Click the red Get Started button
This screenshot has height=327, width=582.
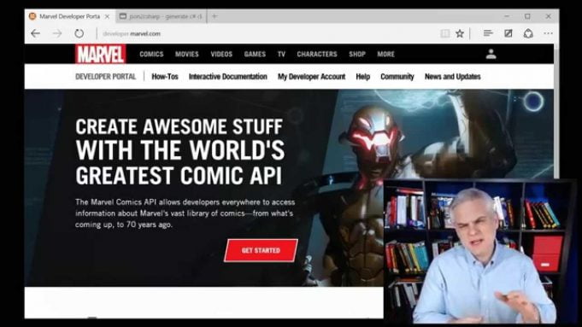pyautogui.click(x=261, y=251)
